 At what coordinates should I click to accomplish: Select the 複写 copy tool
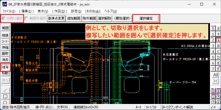tap(5, 67)
